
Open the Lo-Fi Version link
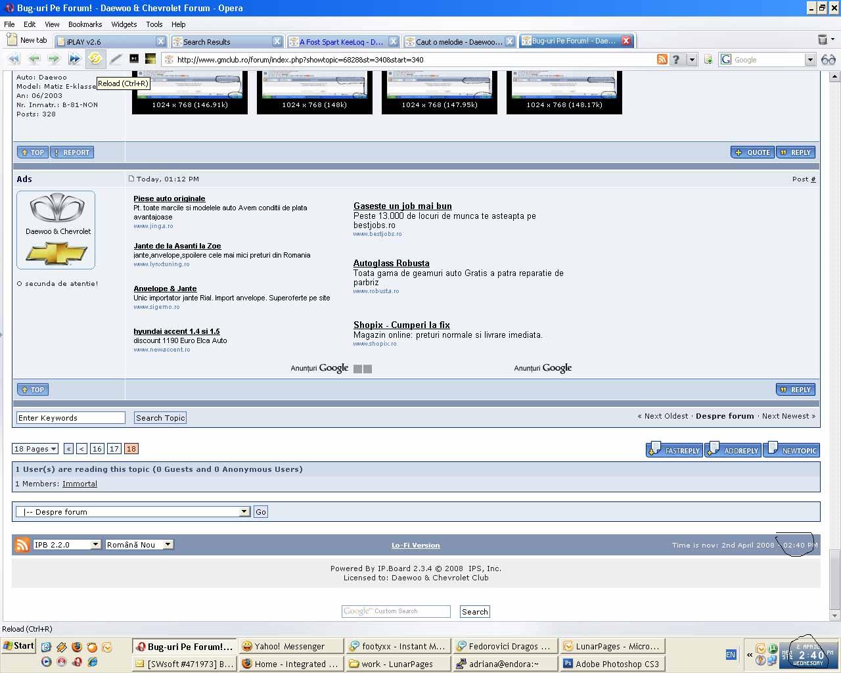tap(415, 545)
